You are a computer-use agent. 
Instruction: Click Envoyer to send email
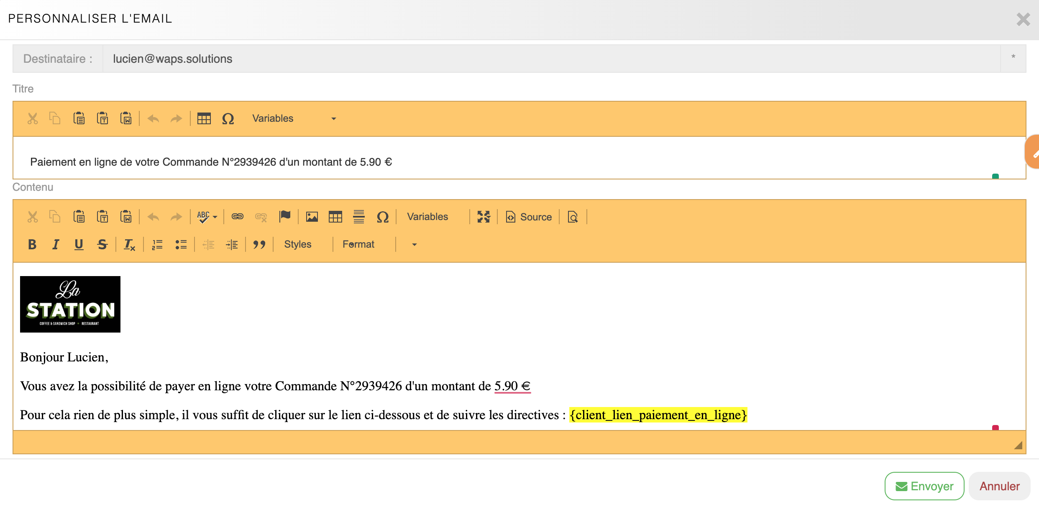pyautogui.click(x=924, y=486)
